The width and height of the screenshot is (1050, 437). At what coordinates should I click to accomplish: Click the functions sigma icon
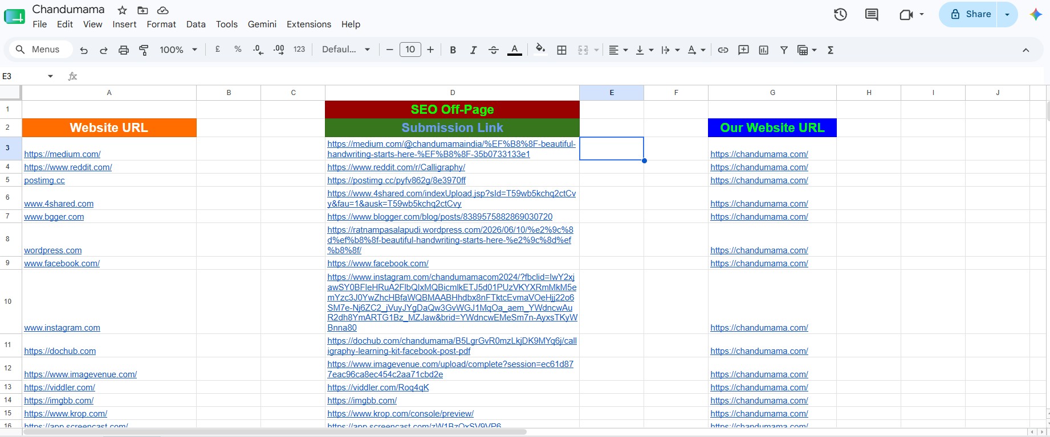coord(831,50)
